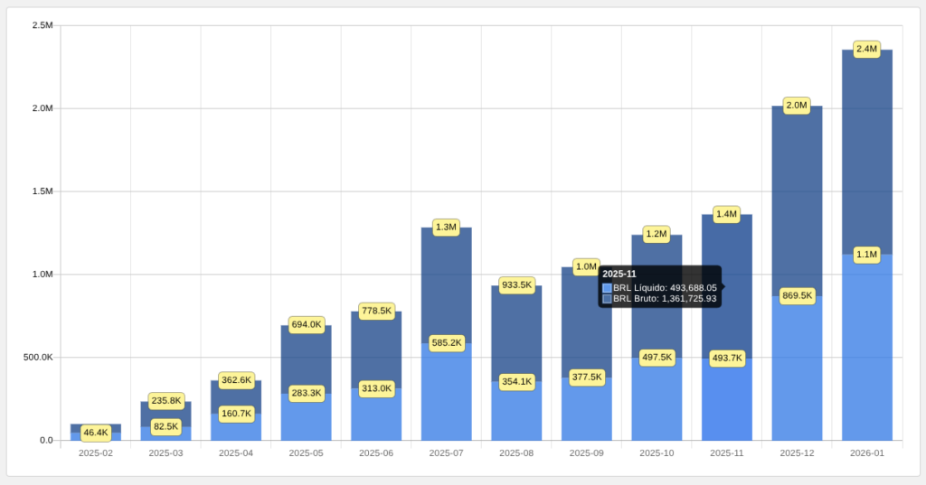Click the 694.0K label on 2025-05 bar
926x485 pixels.
click(x=307, y=324)
